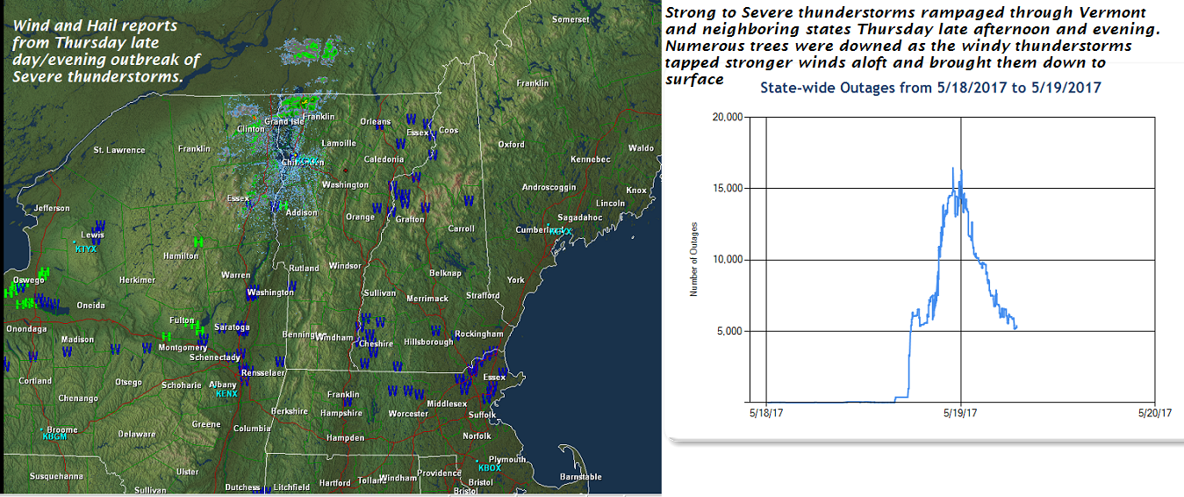Select the St. Lawrence county label
Image resolution: width=1184 pixels, height=497 pixels.
[119, 150]
